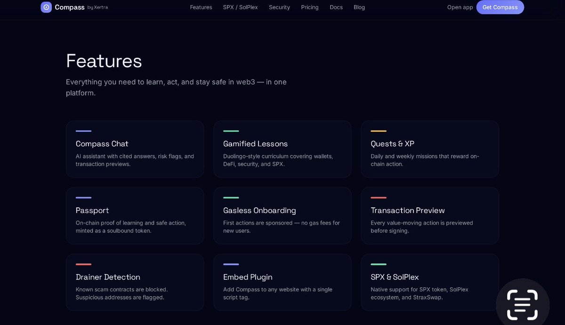This screenshot has width=565, height=325.
Task: Click the SPX & SolPlex heading
Action: pos(395,277)
